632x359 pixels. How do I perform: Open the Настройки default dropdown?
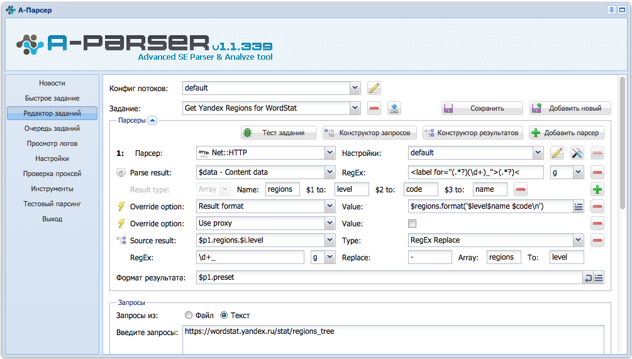click(x=538, y=153)
